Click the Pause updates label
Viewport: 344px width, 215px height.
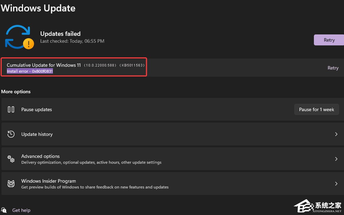(x=36, y=110)
